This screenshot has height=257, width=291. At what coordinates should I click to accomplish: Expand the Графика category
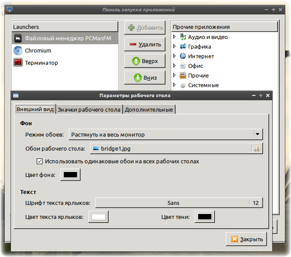pos(174,46)
